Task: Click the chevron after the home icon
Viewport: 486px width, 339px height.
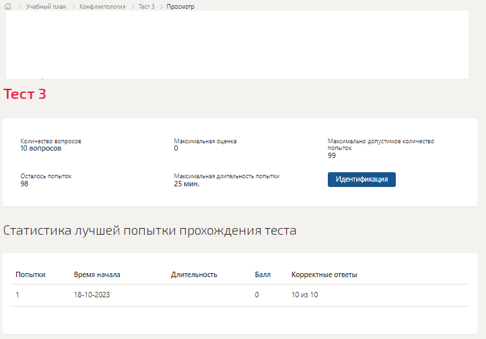Action: pos(19,7)
